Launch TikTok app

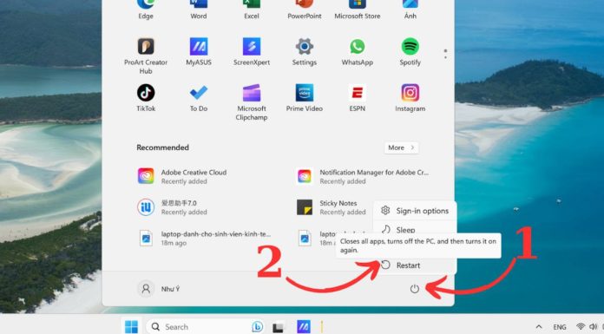click(146, 98)
